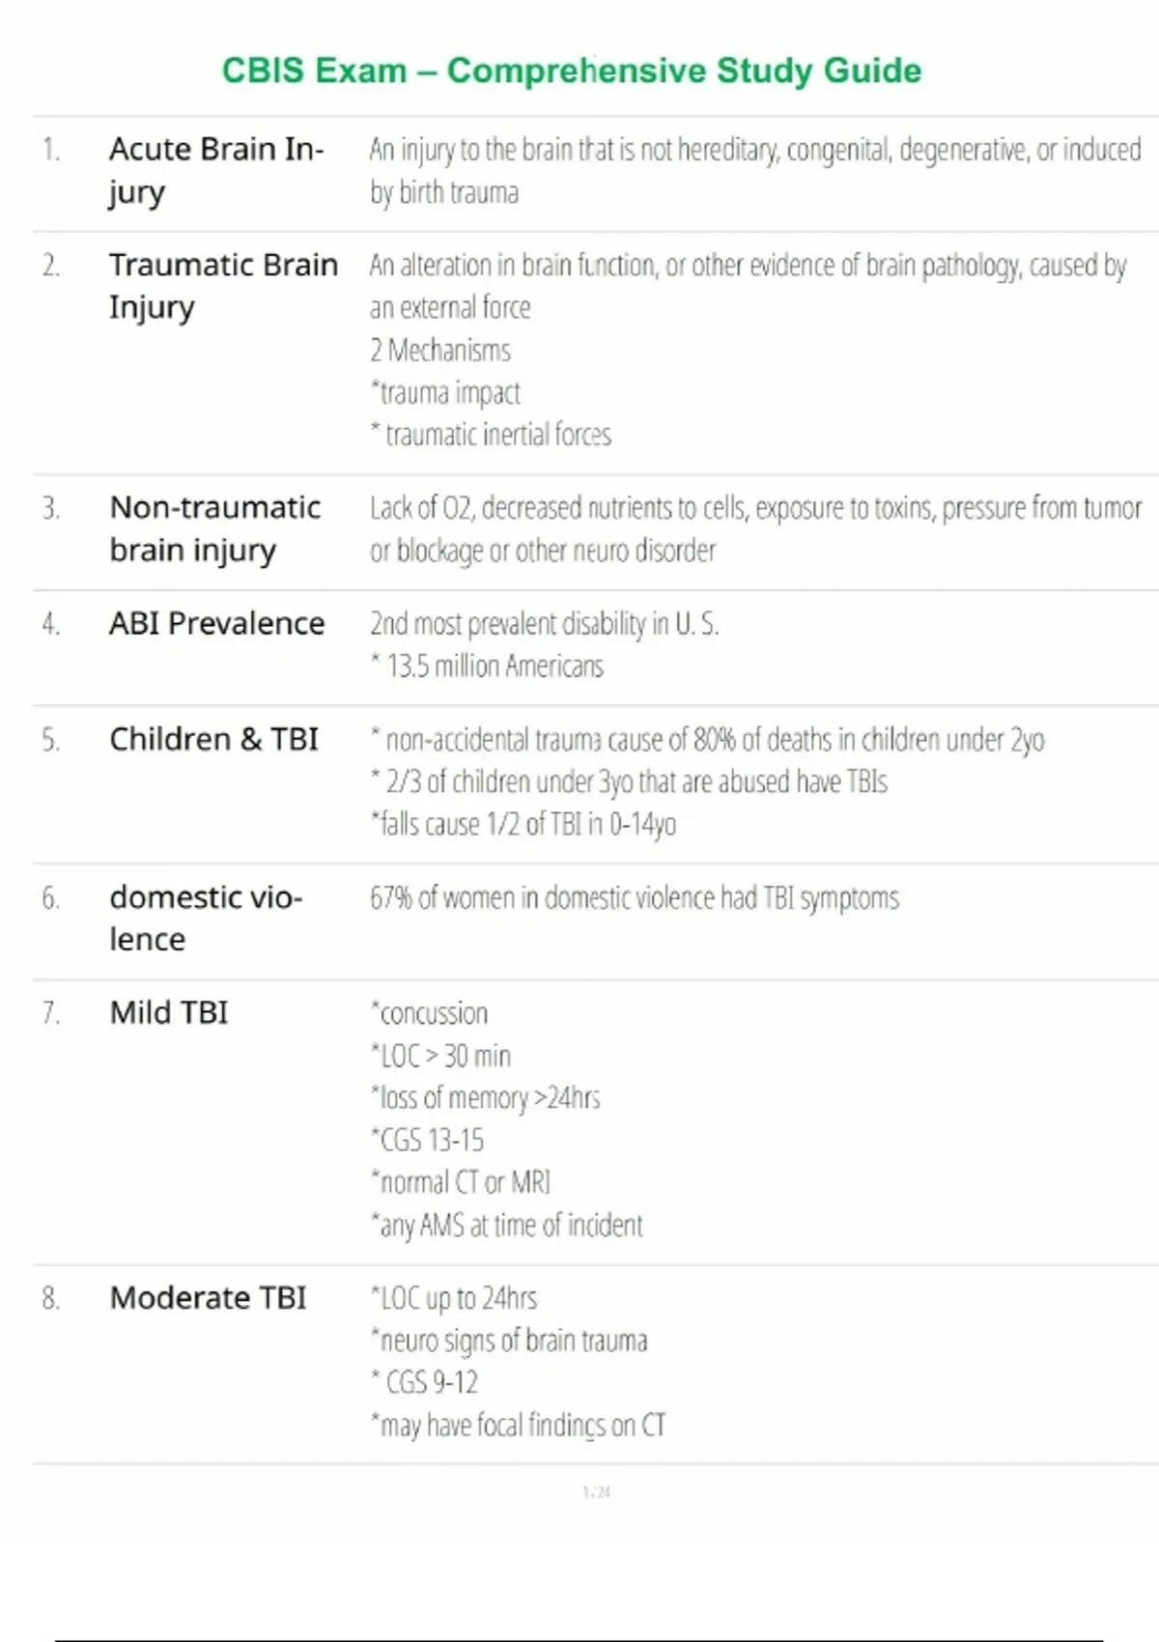Select the Acute Brain Injury term
Image resolution: width=1159 pixels, height=1642 pixels.
click(215, 170)
